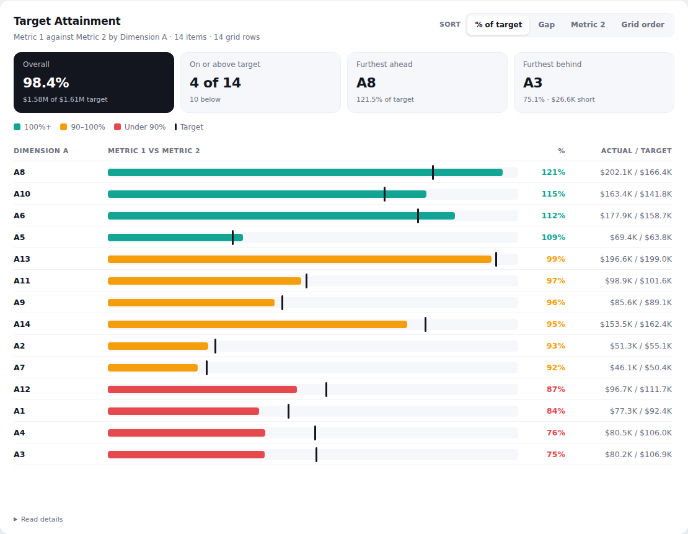Click the target tick mark in the A8 row
Screen dimensions: 688x534
(433, 172)
